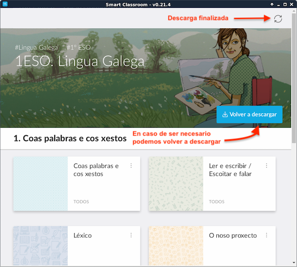Minimize the Smart Classroom window
The height and width of the screenshot is (267, 297).
click(278, 5)
